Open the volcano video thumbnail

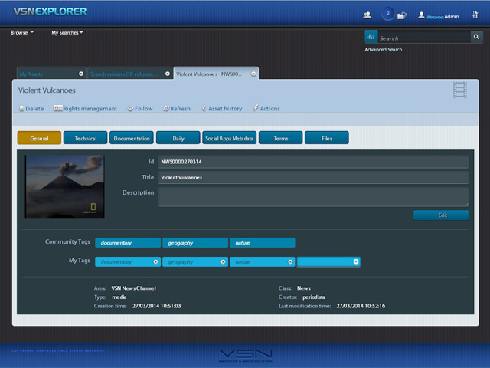click(x=64, y=186)
